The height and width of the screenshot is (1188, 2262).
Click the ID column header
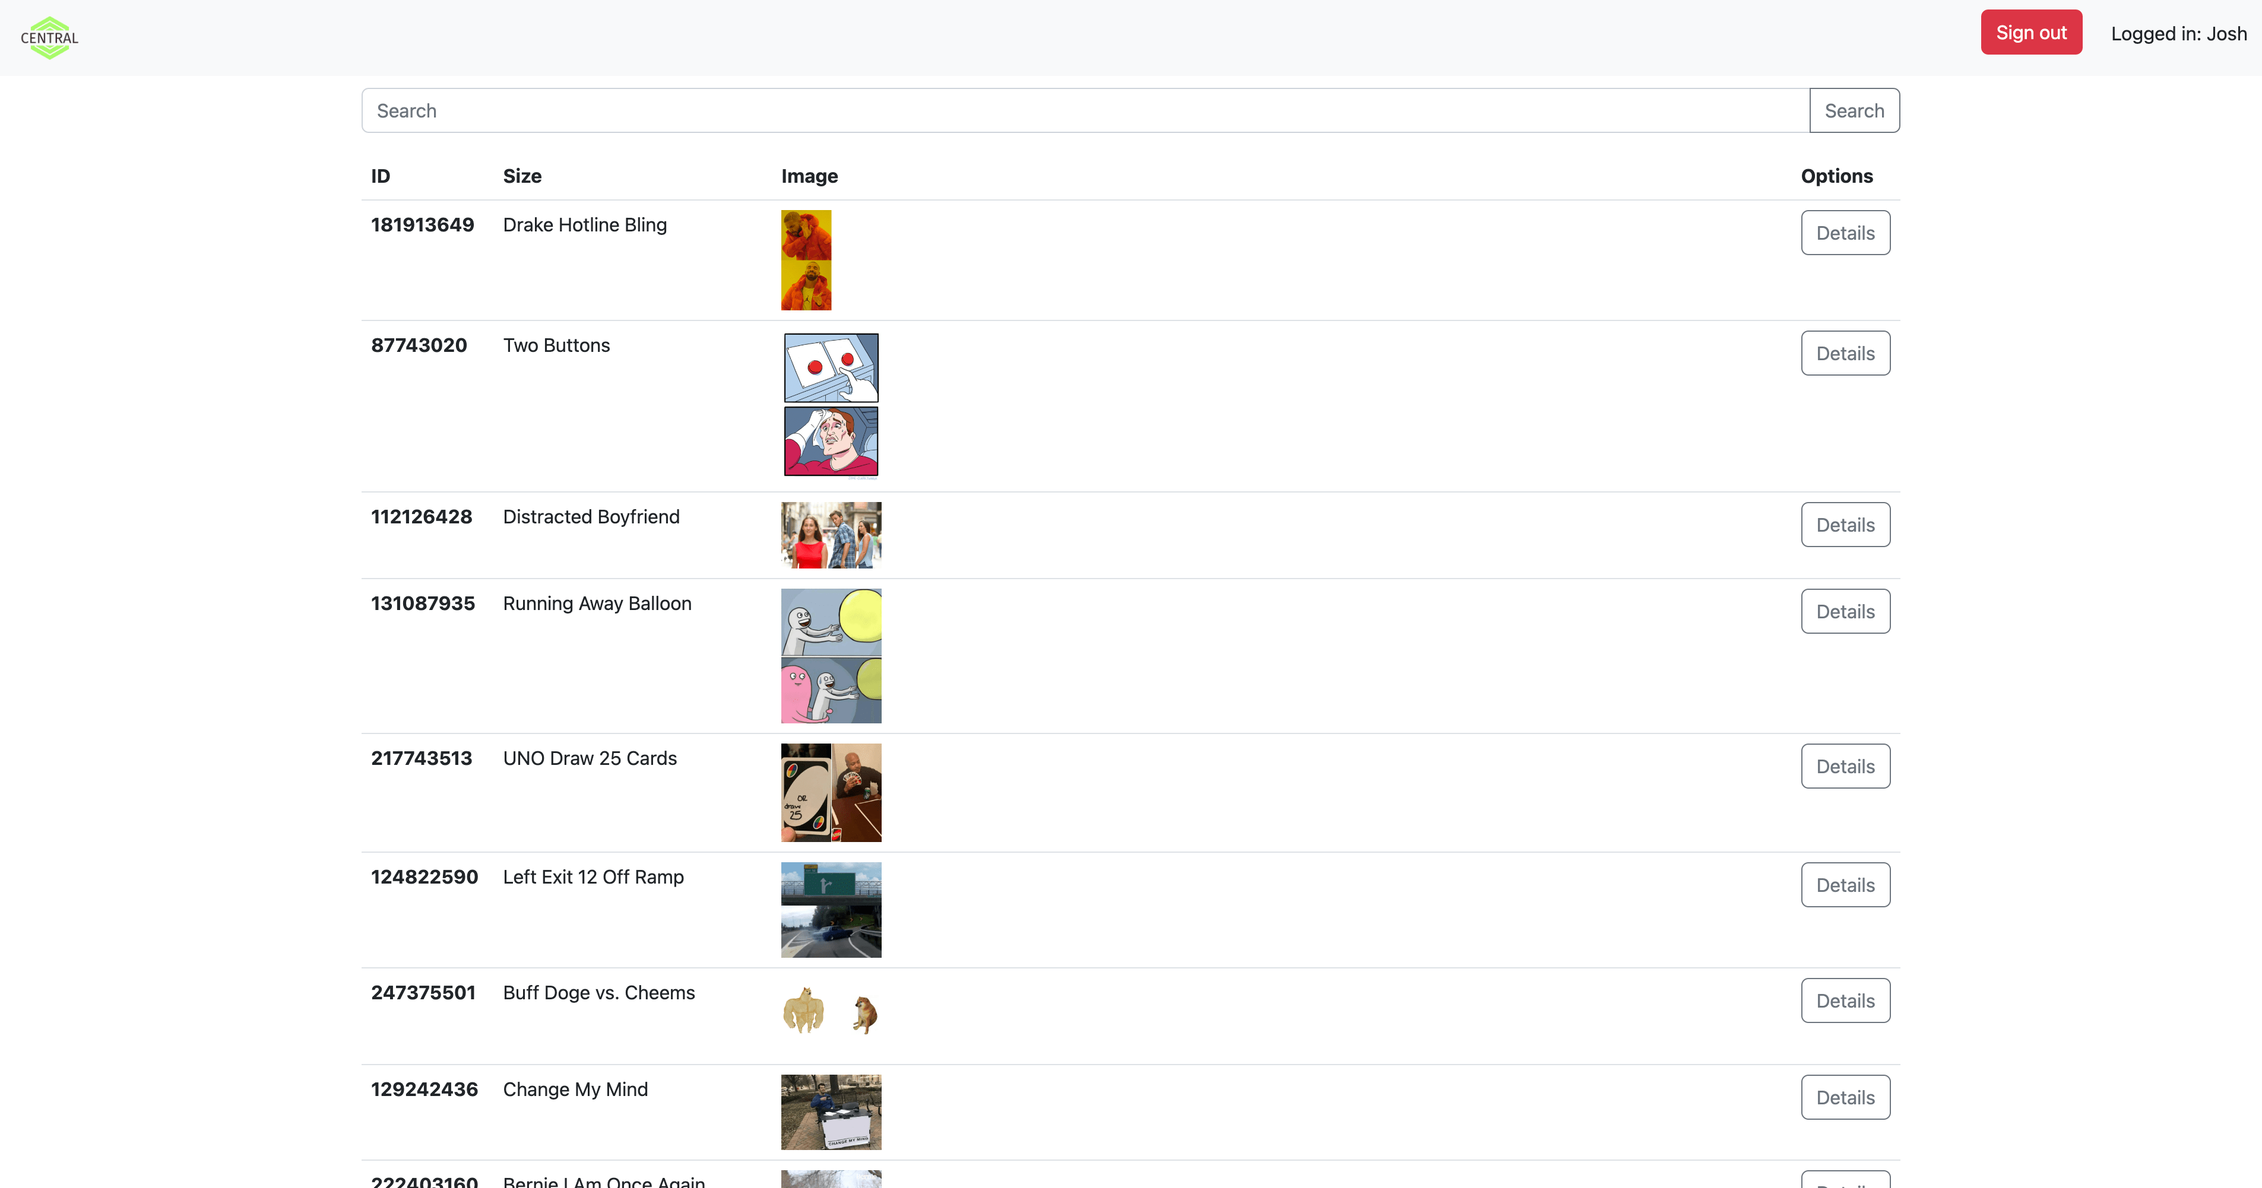(x=380, y=176)
